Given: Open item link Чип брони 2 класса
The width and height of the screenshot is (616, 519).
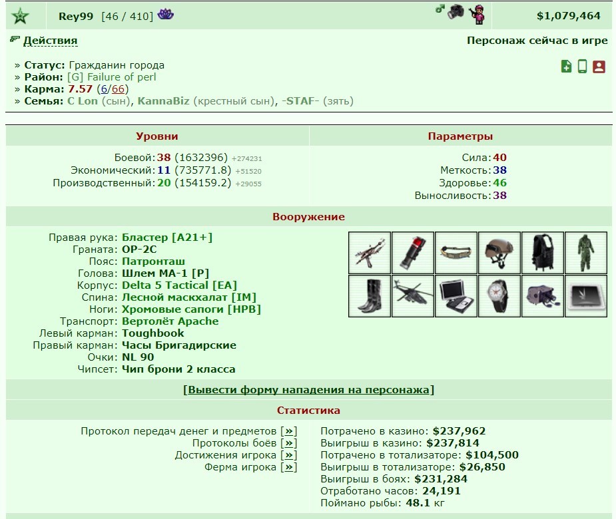Looking at the screenshot, I should click(178, 369).
